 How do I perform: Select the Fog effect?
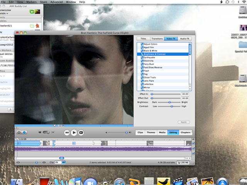point(163,74)
